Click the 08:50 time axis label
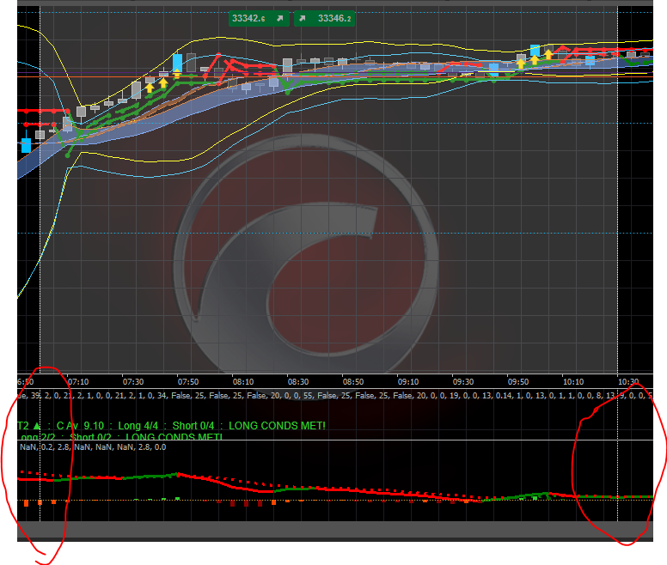Screen dimensions: 667x565 pos(353,382)
